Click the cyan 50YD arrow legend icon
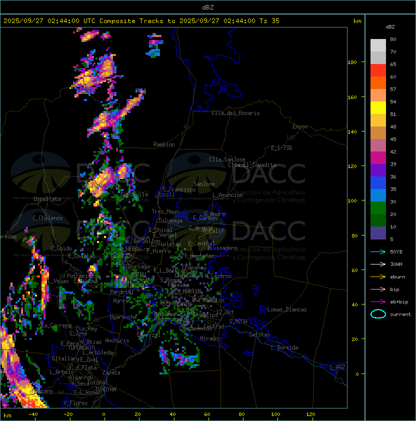 click(x=378, y=251)
